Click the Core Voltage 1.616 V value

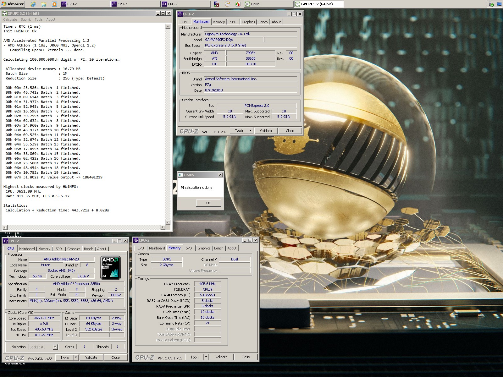83,276
